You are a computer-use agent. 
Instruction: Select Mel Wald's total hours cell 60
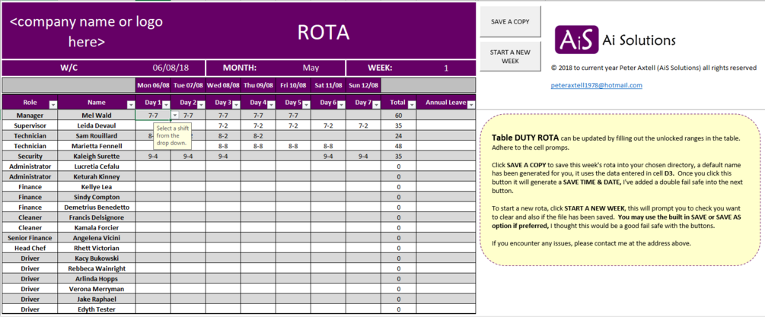(x=399, y=116)
